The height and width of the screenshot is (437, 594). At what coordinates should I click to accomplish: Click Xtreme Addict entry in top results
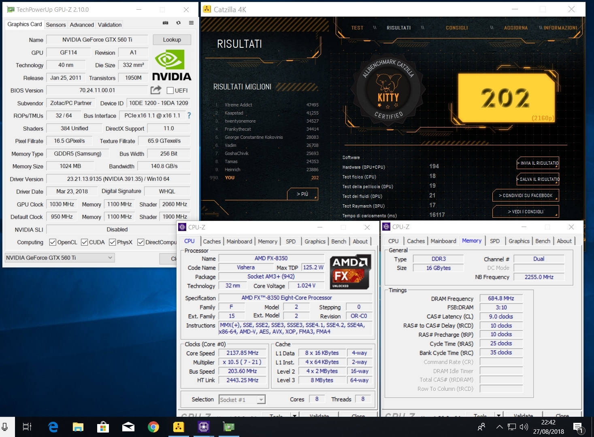[238, 105]
